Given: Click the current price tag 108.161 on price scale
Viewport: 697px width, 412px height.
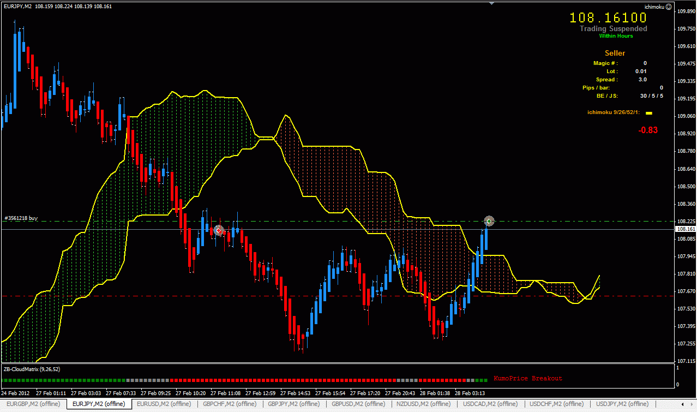Looking at the screenshot, I should click(x=684, y=230).
